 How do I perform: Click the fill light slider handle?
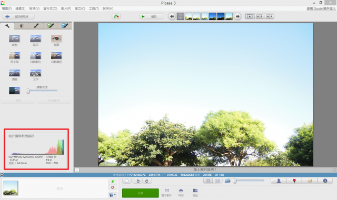[x=28, y=91]
